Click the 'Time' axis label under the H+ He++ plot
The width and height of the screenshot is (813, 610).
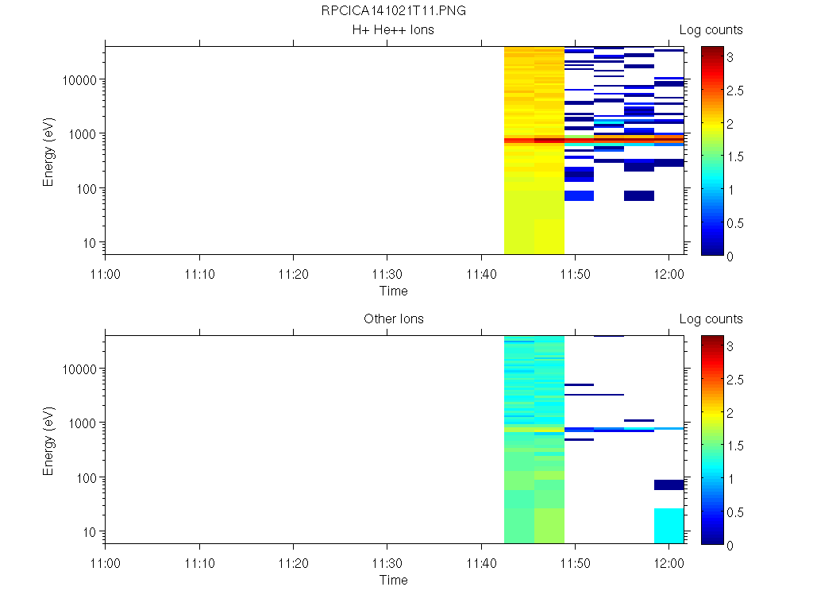pyautogui.click(x=394, y=291)
